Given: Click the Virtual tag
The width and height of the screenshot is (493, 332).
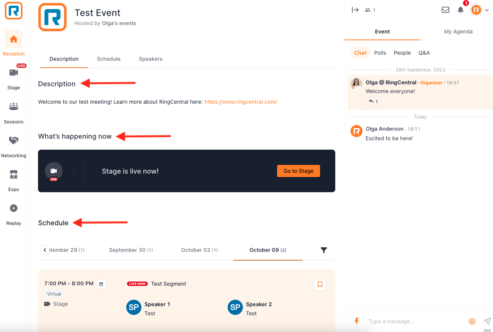Looking at the screenshot, I should 54,294.
